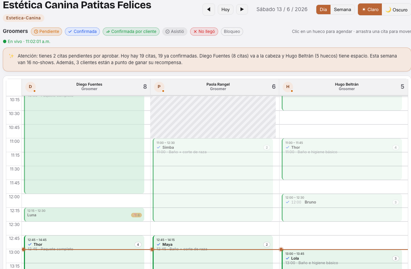Click Hugo Beltrán column header name

[346, 84]
